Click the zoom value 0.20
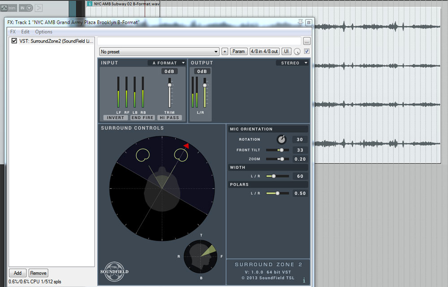The height and width of the screenshot is (287, 448). [300, 159]
